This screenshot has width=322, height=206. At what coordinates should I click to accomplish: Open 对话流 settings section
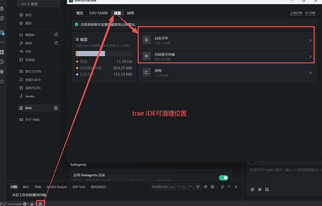(x=39, y=60)
